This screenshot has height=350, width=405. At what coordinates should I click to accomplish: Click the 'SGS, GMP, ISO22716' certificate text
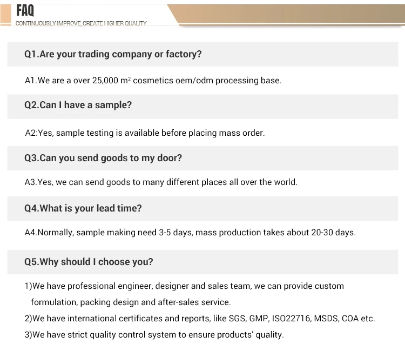269,319
